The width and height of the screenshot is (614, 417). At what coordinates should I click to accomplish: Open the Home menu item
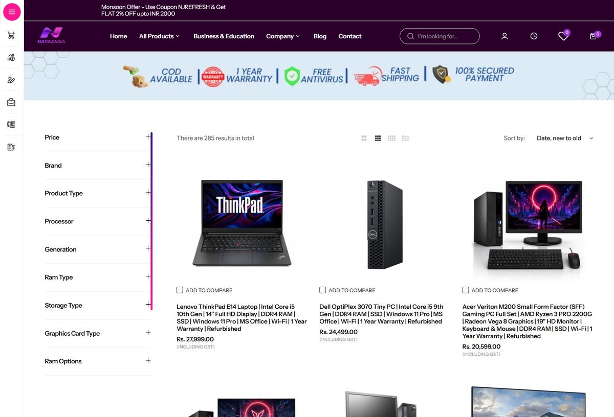pyautogui.click(x=119, y=36)
